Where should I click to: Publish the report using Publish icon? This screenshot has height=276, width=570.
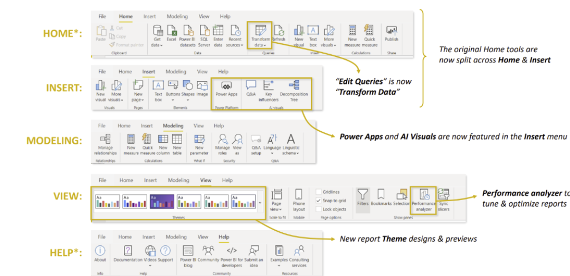pyautogui.click(x=392, y=33)
